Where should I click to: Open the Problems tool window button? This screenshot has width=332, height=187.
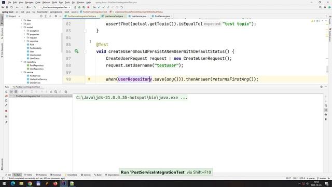click(41, 175)
